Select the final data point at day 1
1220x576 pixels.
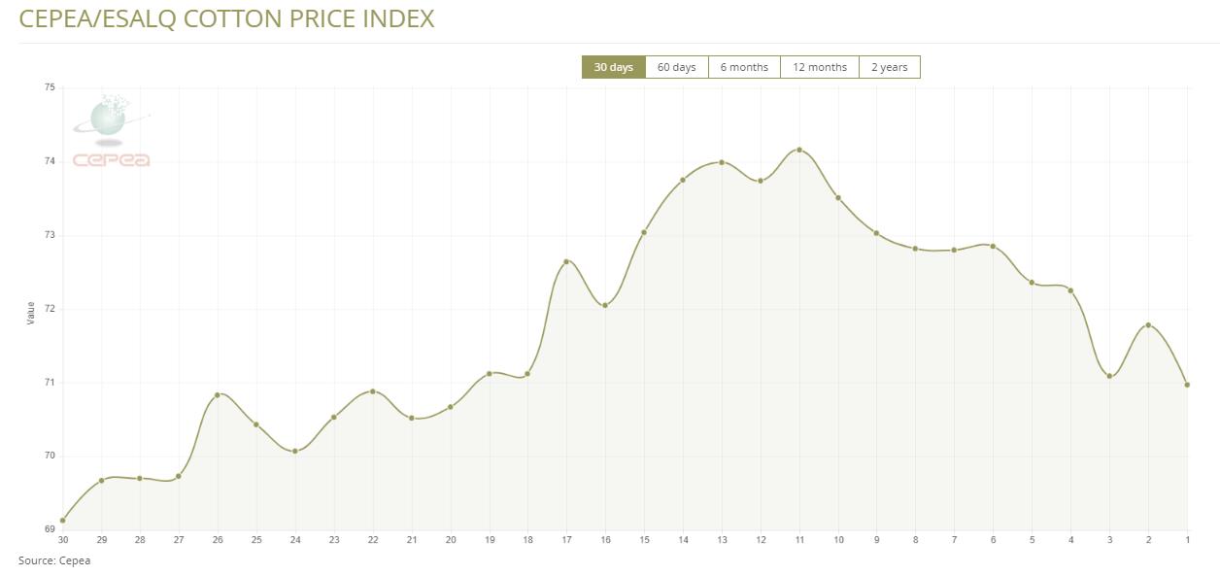tap(1187, 385)
